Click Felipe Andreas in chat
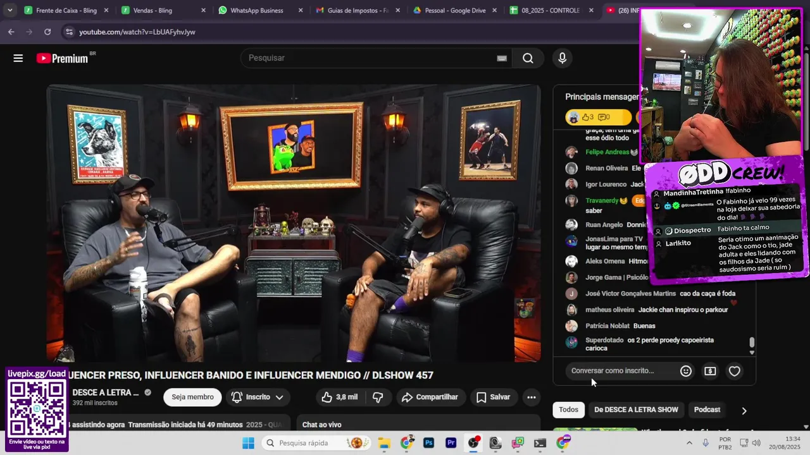The height and width of the screenshot is (455, 810). coord(607,152)
